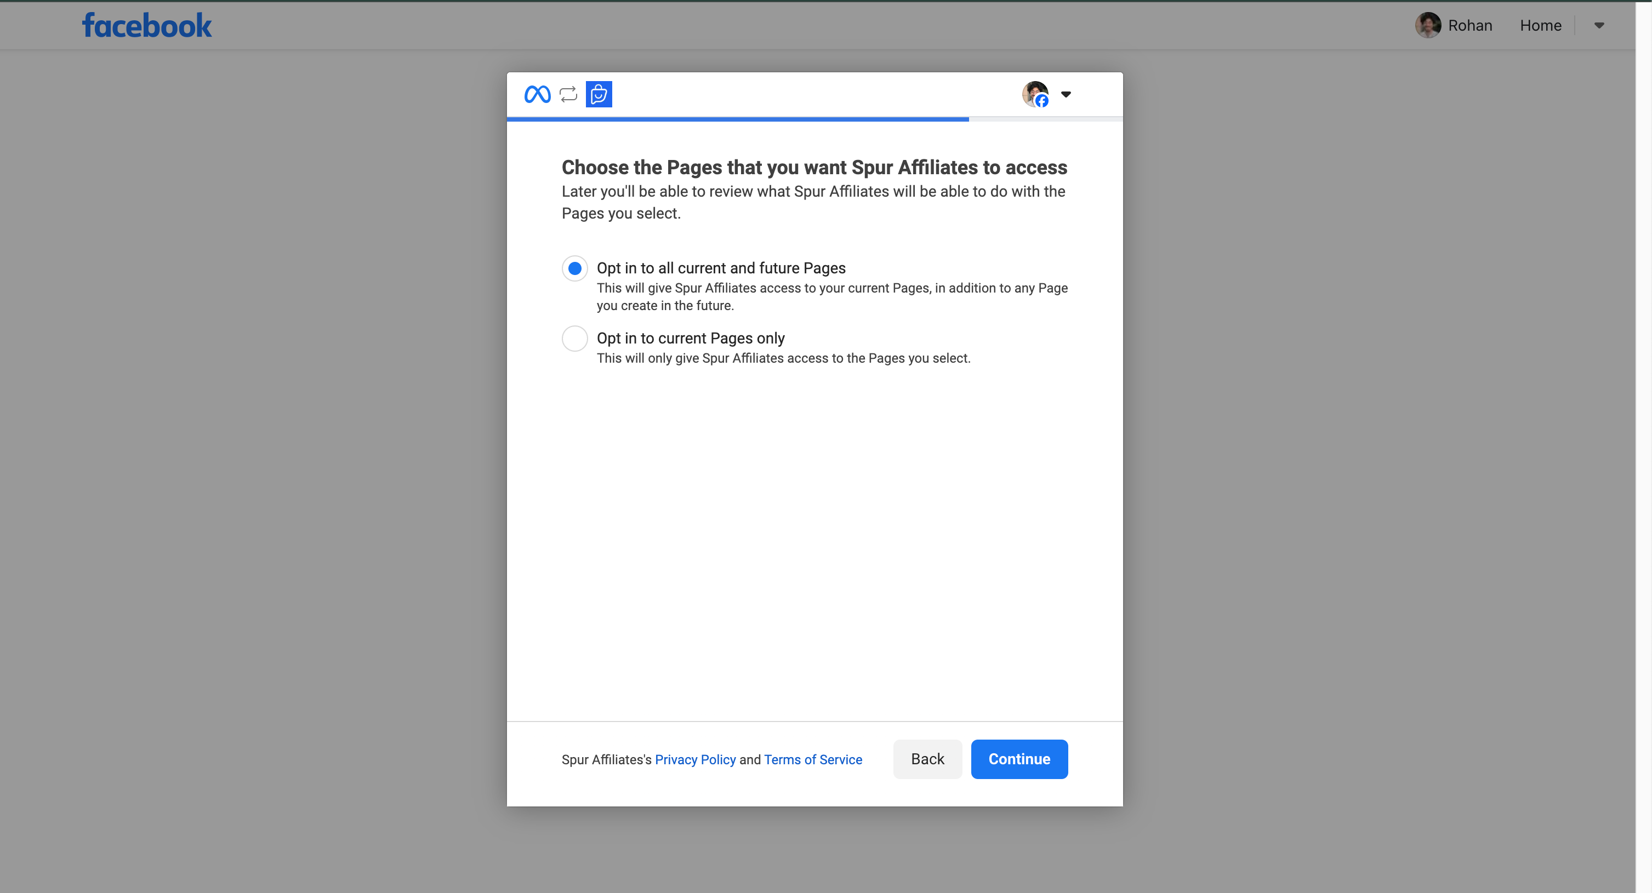The width and height of the screenshot is (1652, 893).
Task: Click the Continue button
Action: (x=1018, y=759)
